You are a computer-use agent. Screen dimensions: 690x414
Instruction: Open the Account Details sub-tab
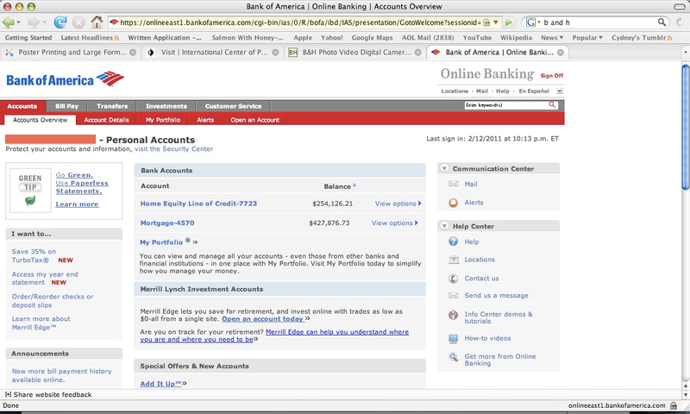tap(106, 120)
